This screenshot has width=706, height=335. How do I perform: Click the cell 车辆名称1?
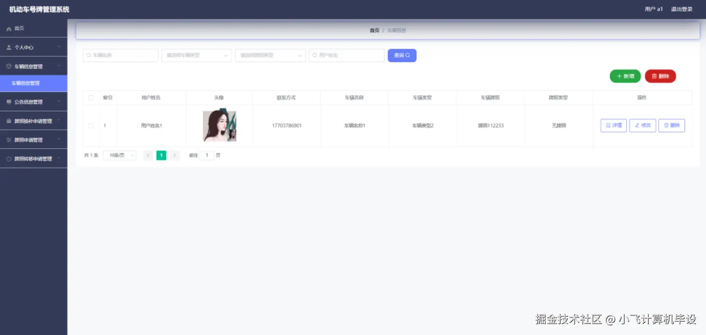pos(355,126)
